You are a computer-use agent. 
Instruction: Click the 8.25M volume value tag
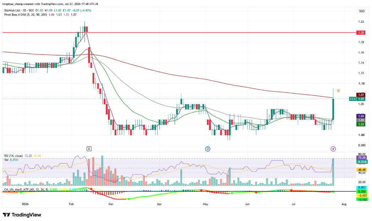(362, 162)
